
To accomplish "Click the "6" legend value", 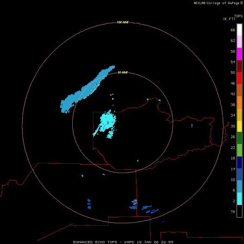I will coord(234,190).
